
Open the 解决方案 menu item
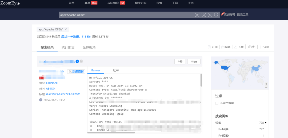click(141, 3)
